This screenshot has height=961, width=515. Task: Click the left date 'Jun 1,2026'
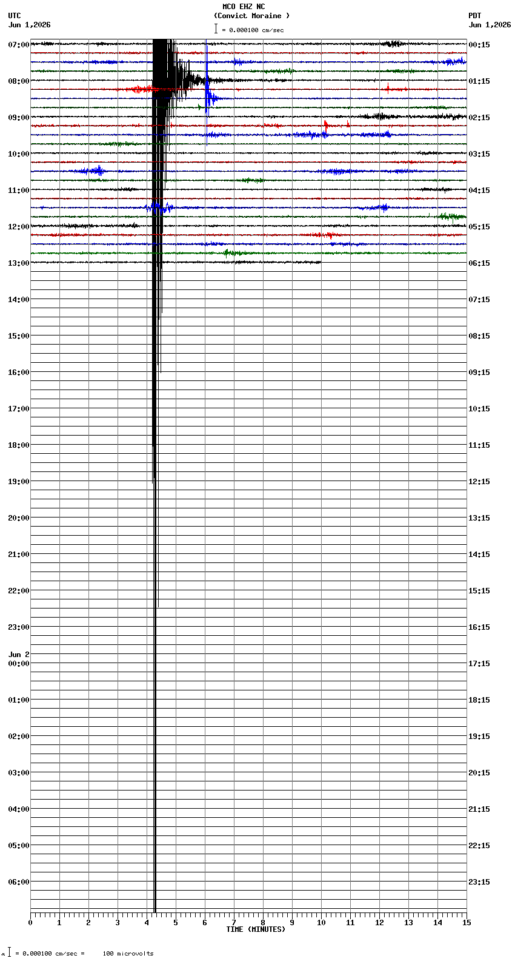click(30, 25)
